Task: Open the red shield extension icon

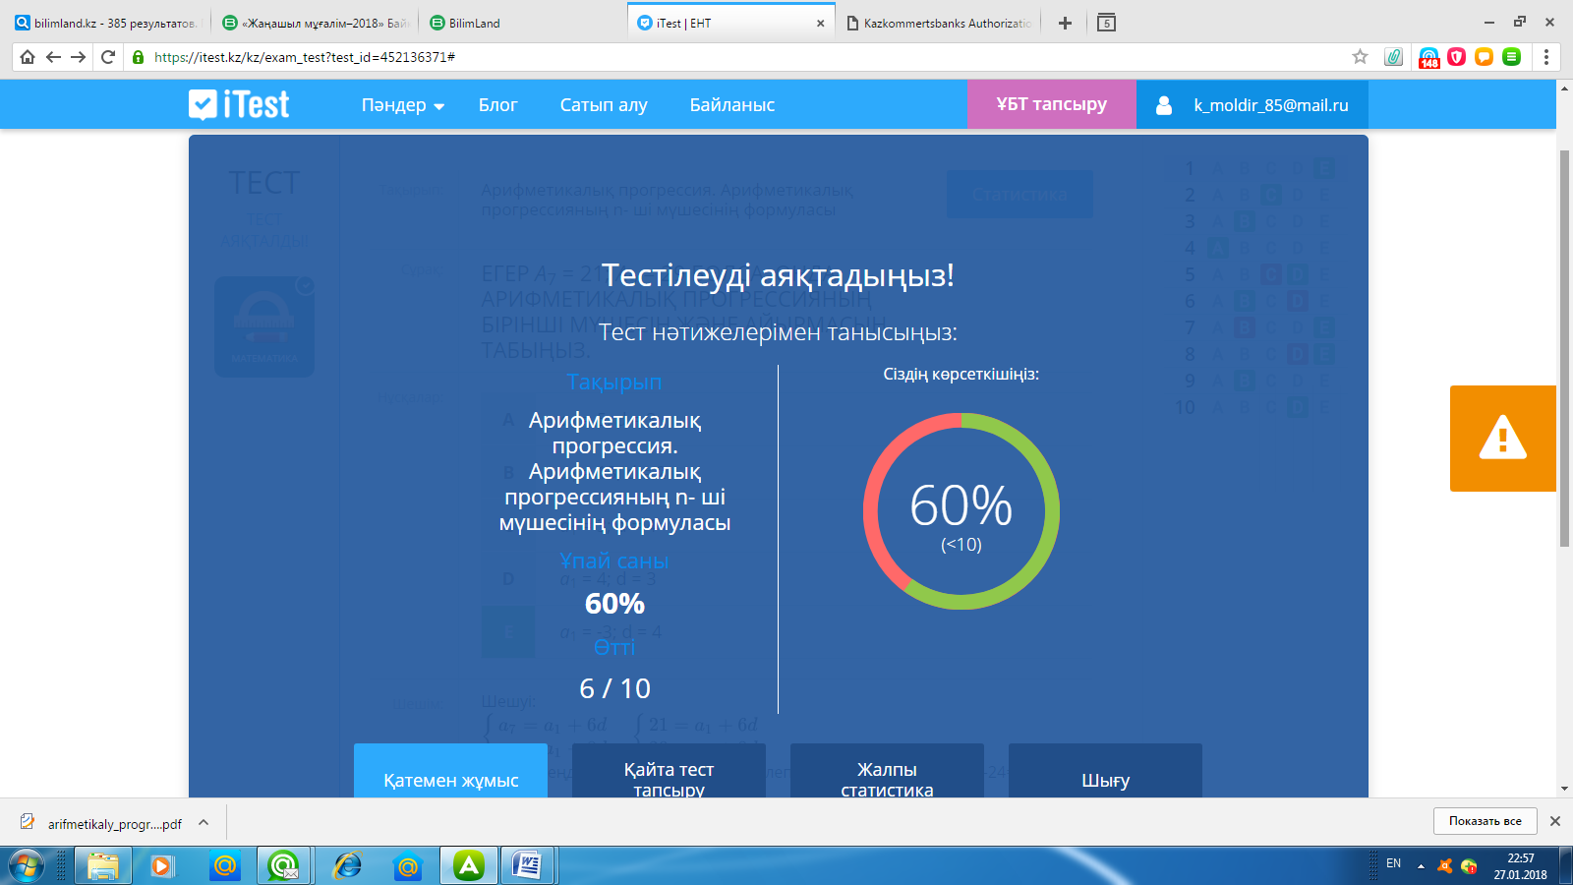Action: pyautogui.click(x=1457, y=57)
